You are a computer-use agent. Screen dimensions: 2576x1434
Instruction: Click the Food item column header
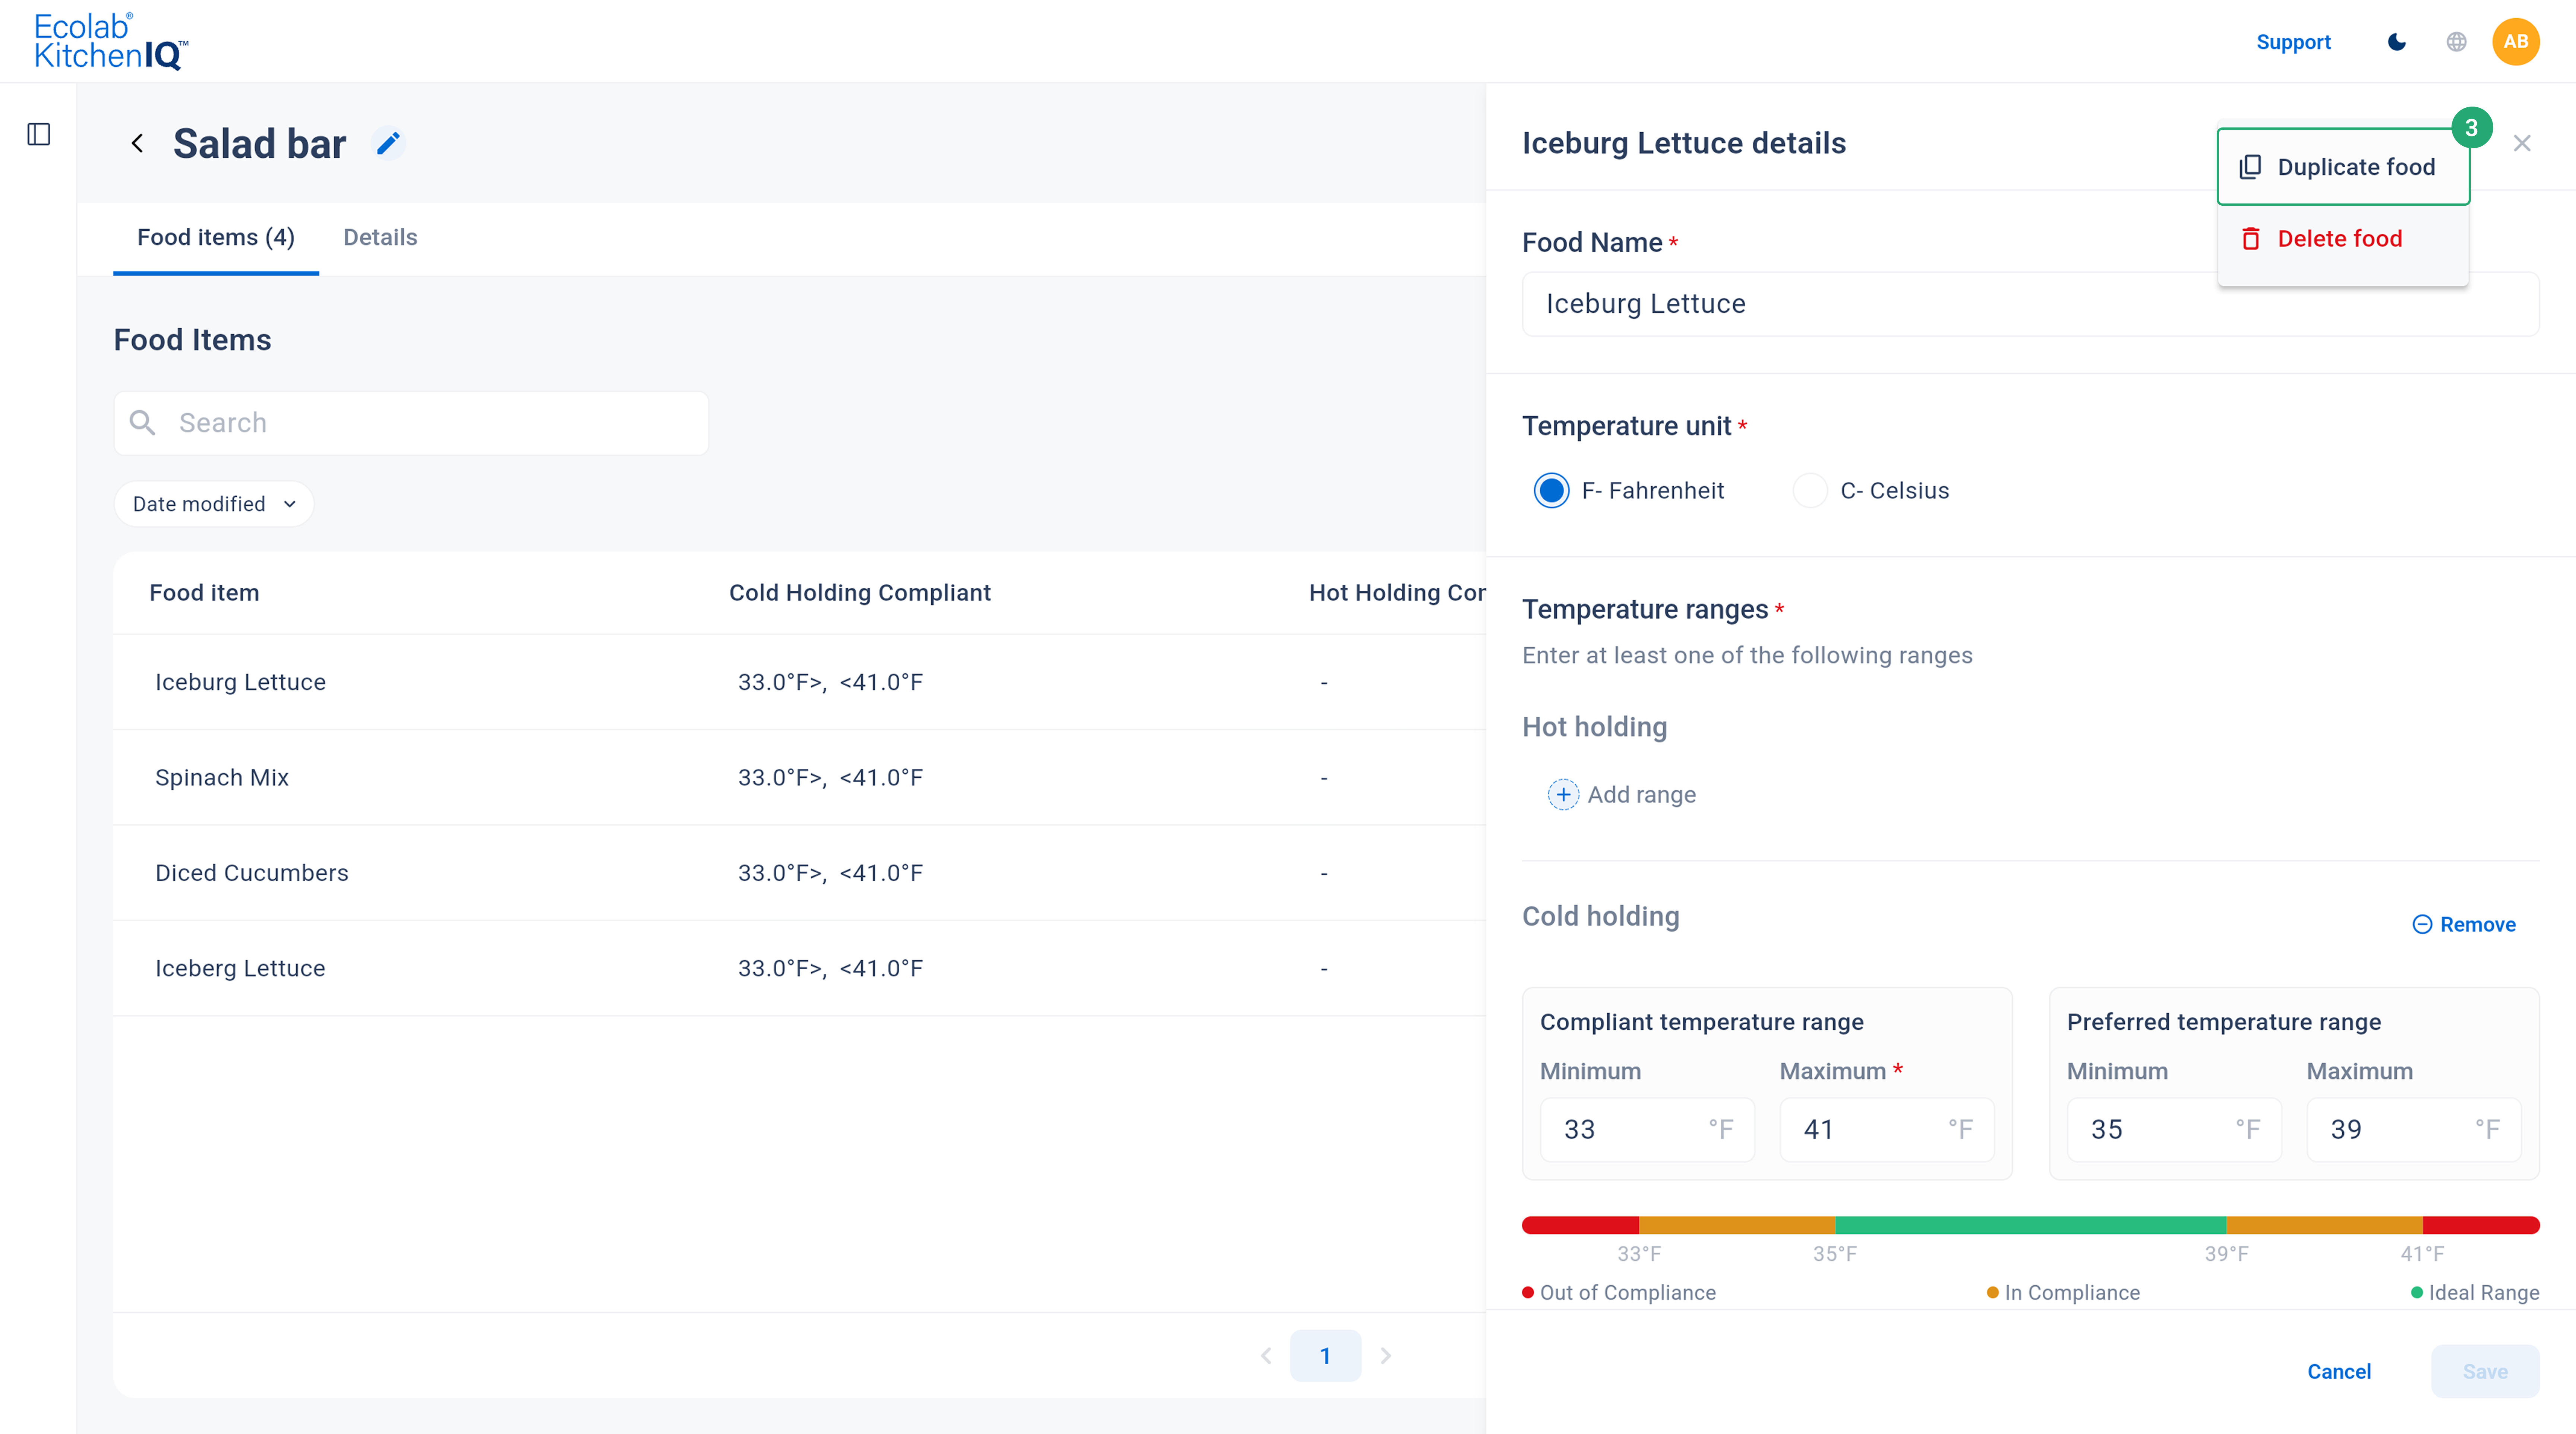coord(204,593)
